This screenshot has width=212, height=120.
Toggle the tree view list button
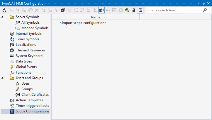140,10
